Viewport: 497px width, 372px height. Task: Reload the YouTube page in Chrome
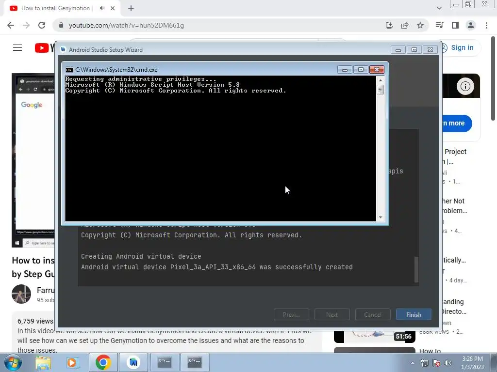point(42,25)
